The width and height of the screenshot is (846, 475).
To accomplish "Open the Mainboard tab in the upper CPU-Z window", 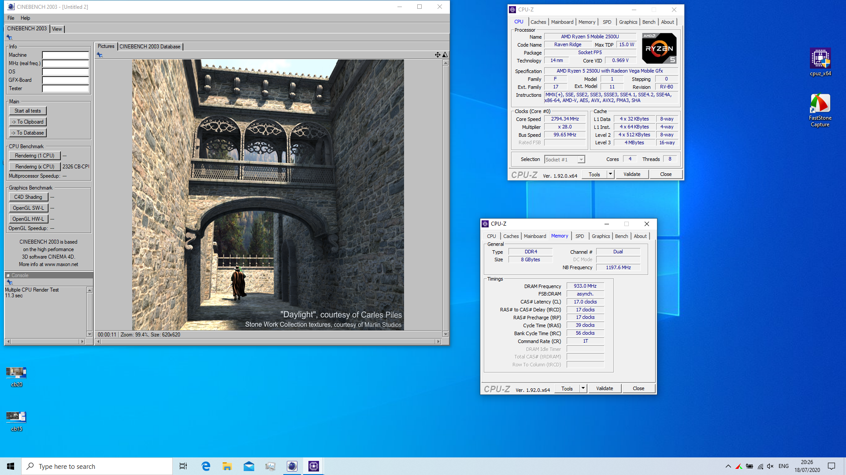I will point(562,22).
